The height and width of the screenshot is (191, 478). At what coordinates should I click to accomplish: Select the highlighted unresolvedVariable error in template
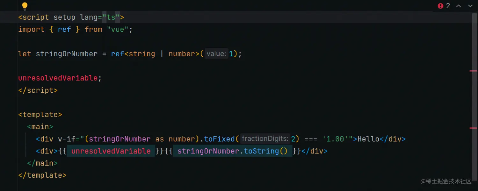tap(111, 151)
